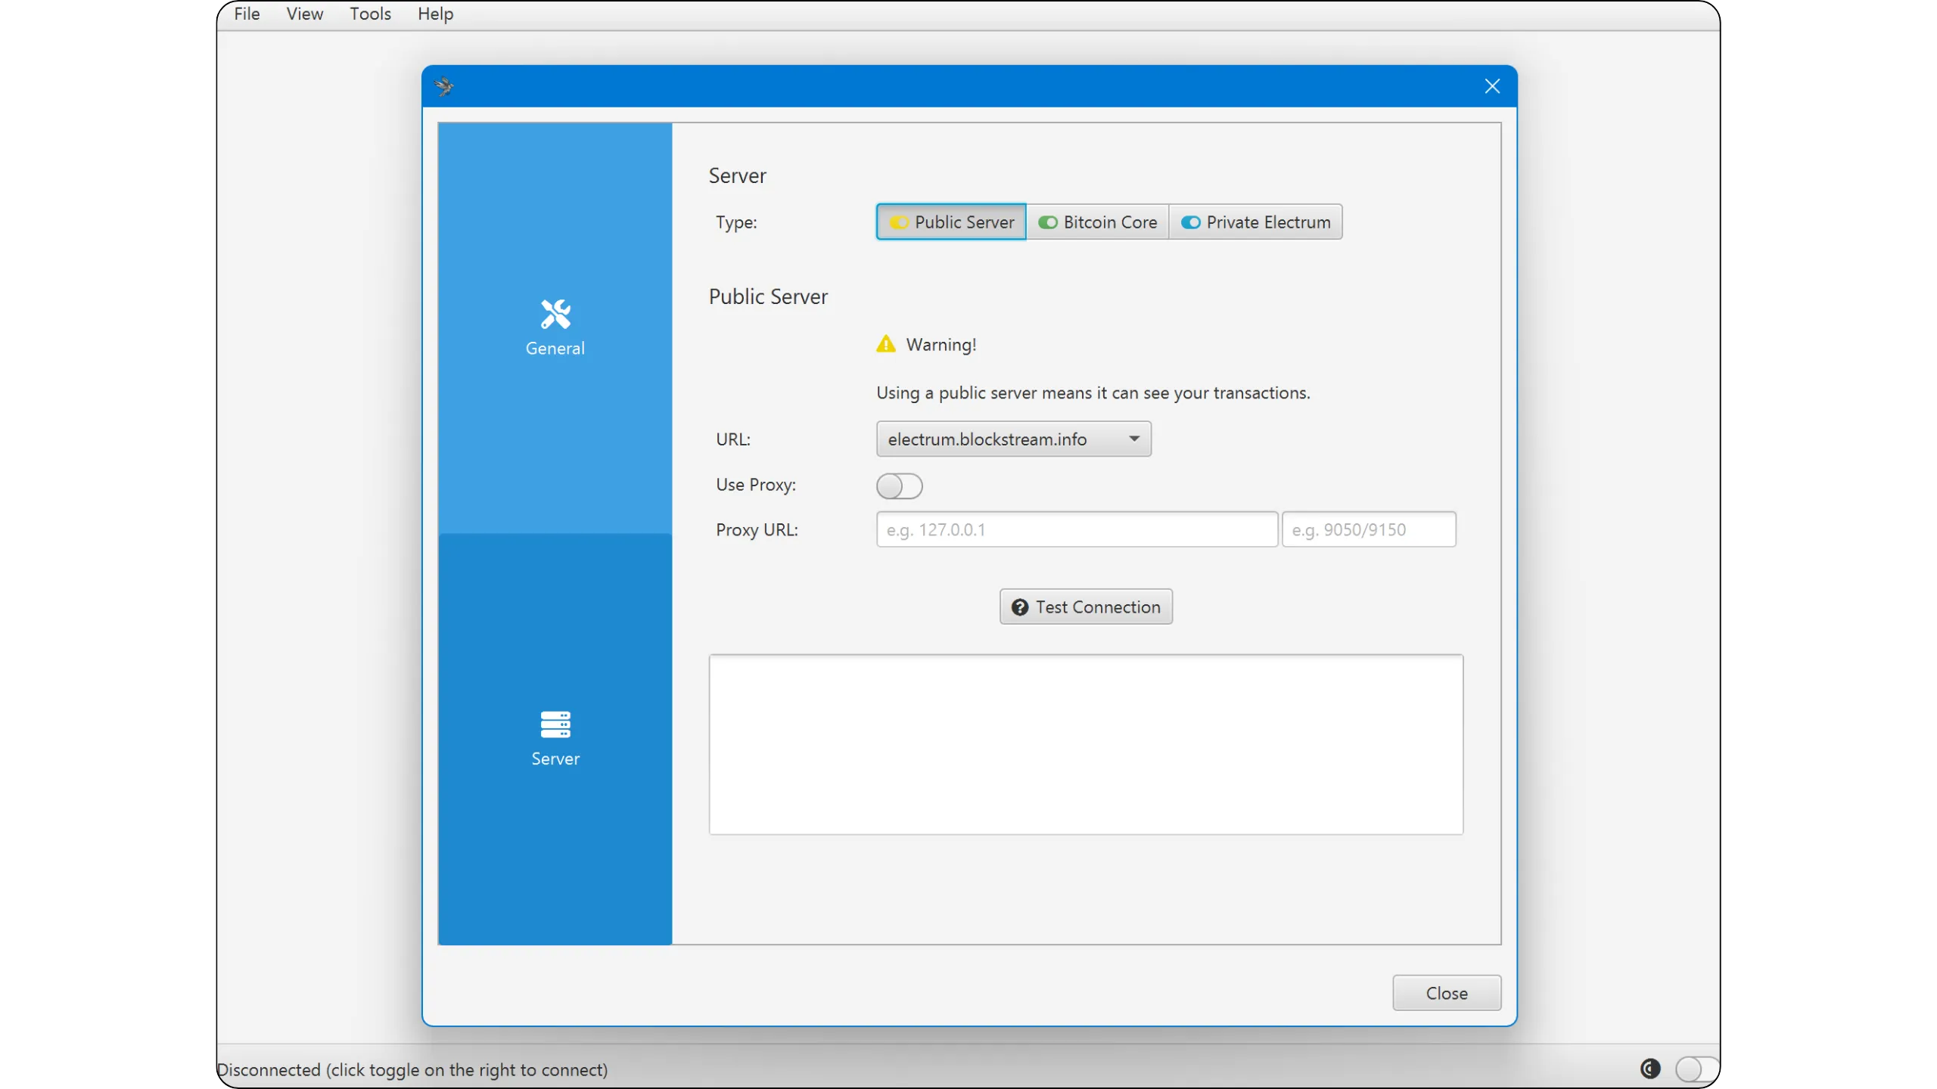Click the Close button of the dialog
This screenshot has width=1937, height=1089.
1447,993
